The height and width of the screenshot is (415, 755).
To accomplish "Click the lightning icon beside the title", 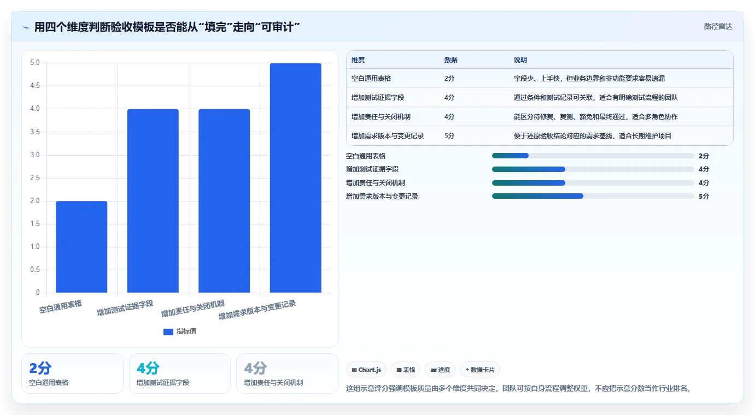I will click(x=26, y=27).
